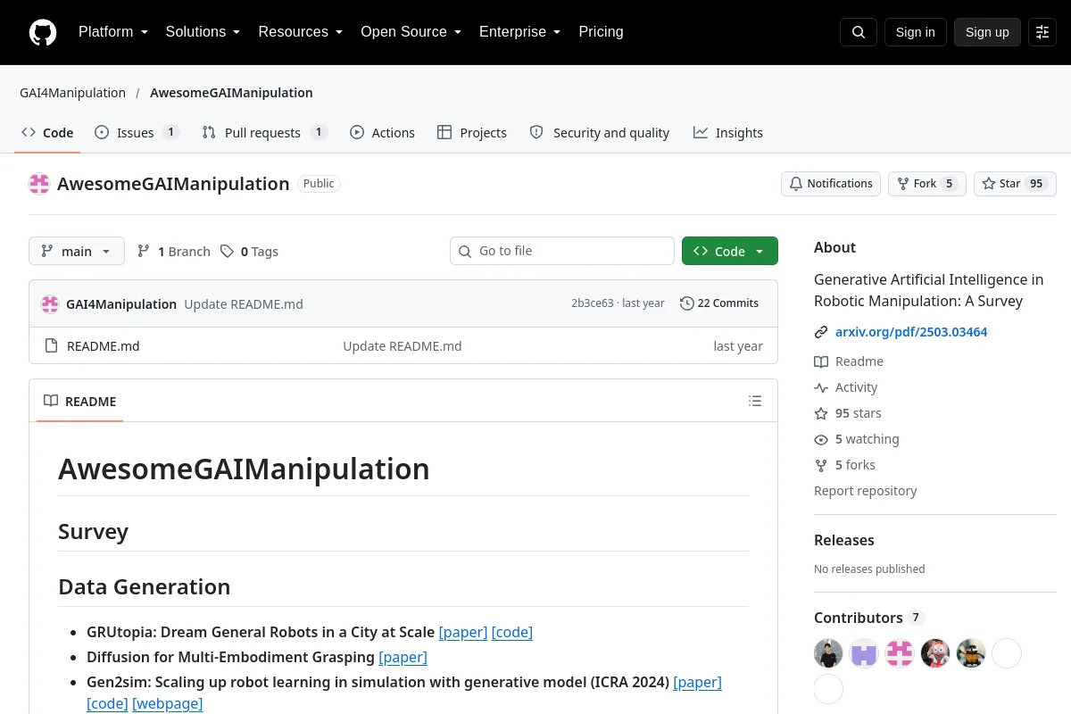Open the main branch dropdown
The image size is (1071, 714).
click(77, 252)
